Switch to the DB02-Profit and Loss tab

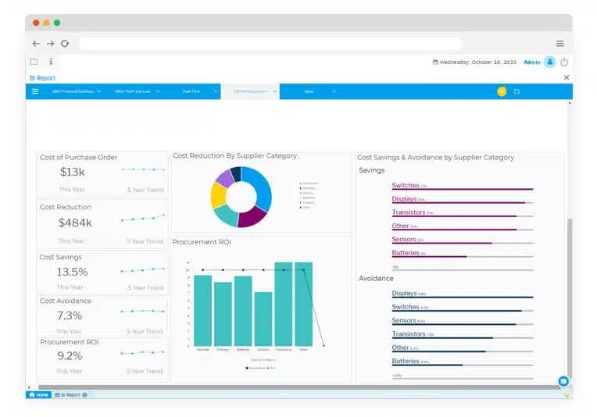pyautogui.click(x=133, y=91)
